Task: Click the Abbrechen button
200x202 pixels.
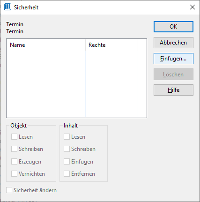Action: tap(173, 43)
